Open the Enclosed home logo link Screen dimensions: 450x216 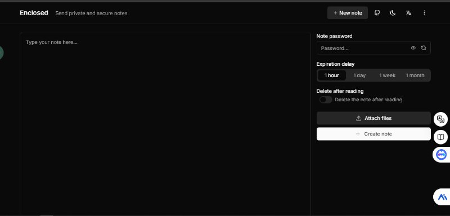click(34, 13)
